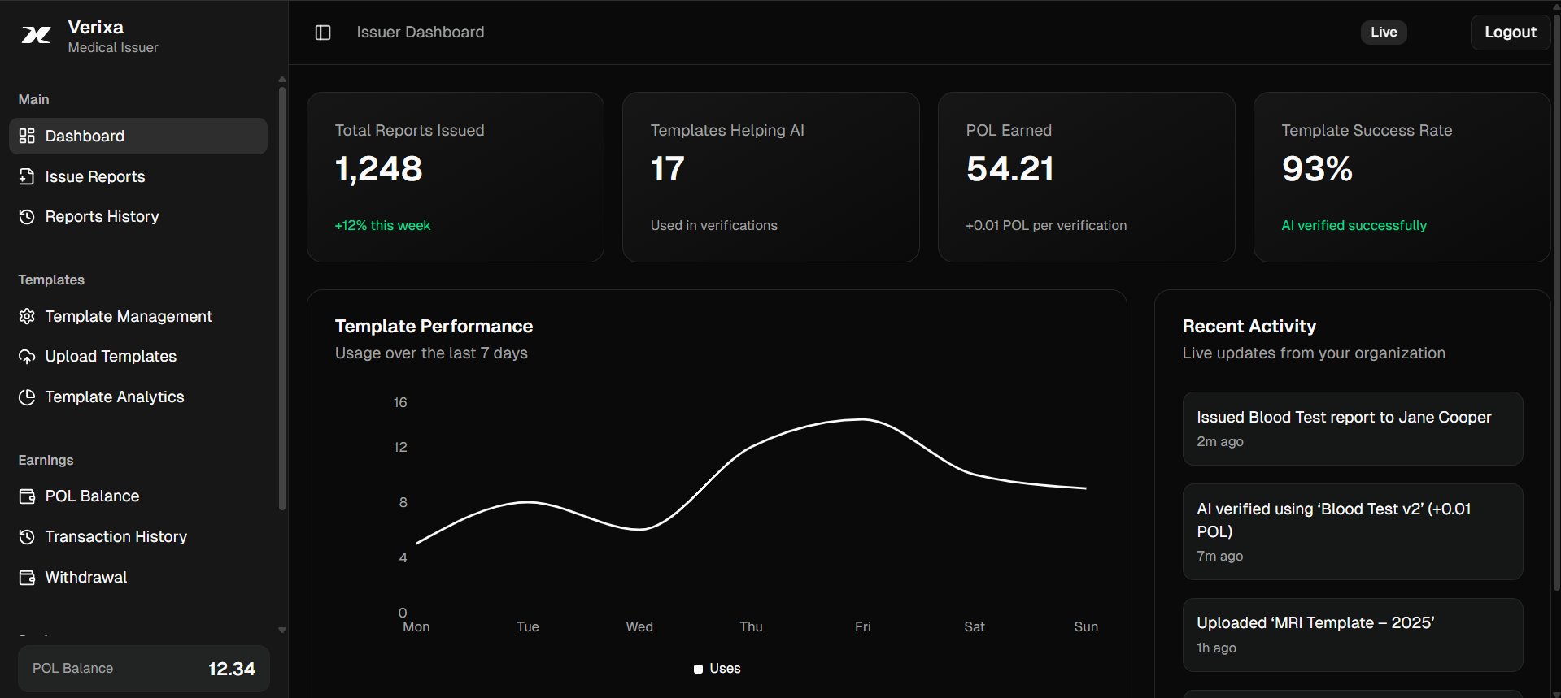Toggle the sidebar panel icon
Image resolution: width=1561 pixels, height=698 pixels.
(x=323, y=33)
